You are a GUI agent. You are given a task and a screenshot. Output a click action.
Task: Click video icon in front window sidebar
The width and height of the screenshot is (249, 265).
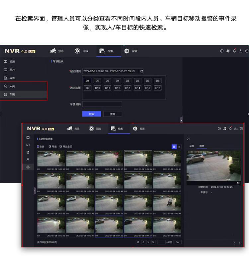tap(28, 138)
